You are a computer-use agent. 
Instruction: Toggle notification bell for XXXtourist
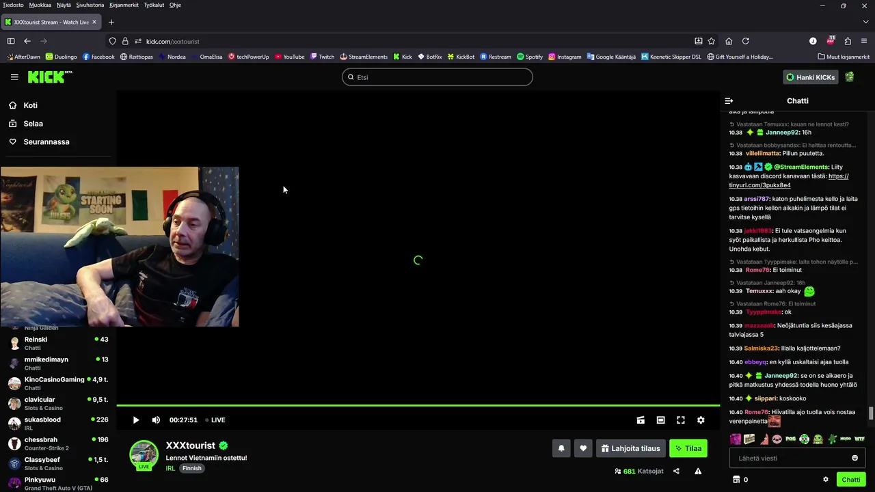pos(561,448)
